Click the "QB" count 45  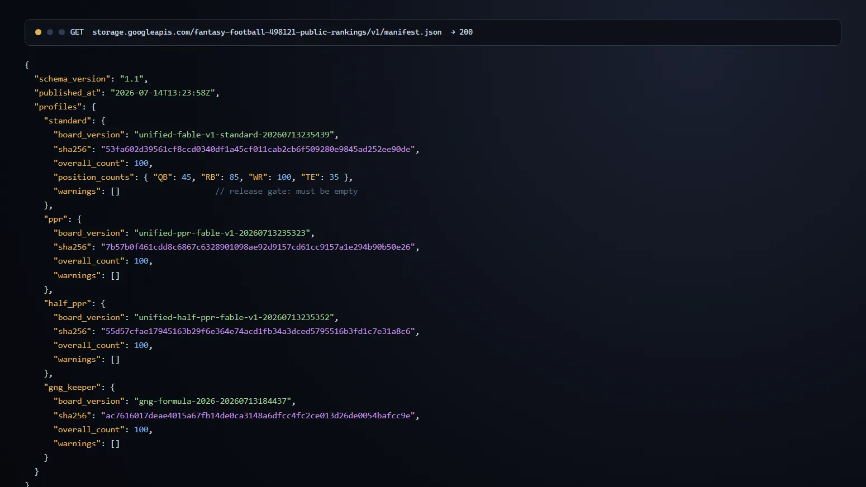coord(186,177)
